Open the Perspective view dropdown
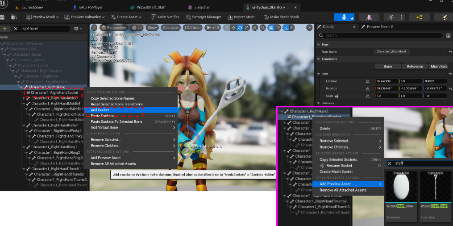 113,28
